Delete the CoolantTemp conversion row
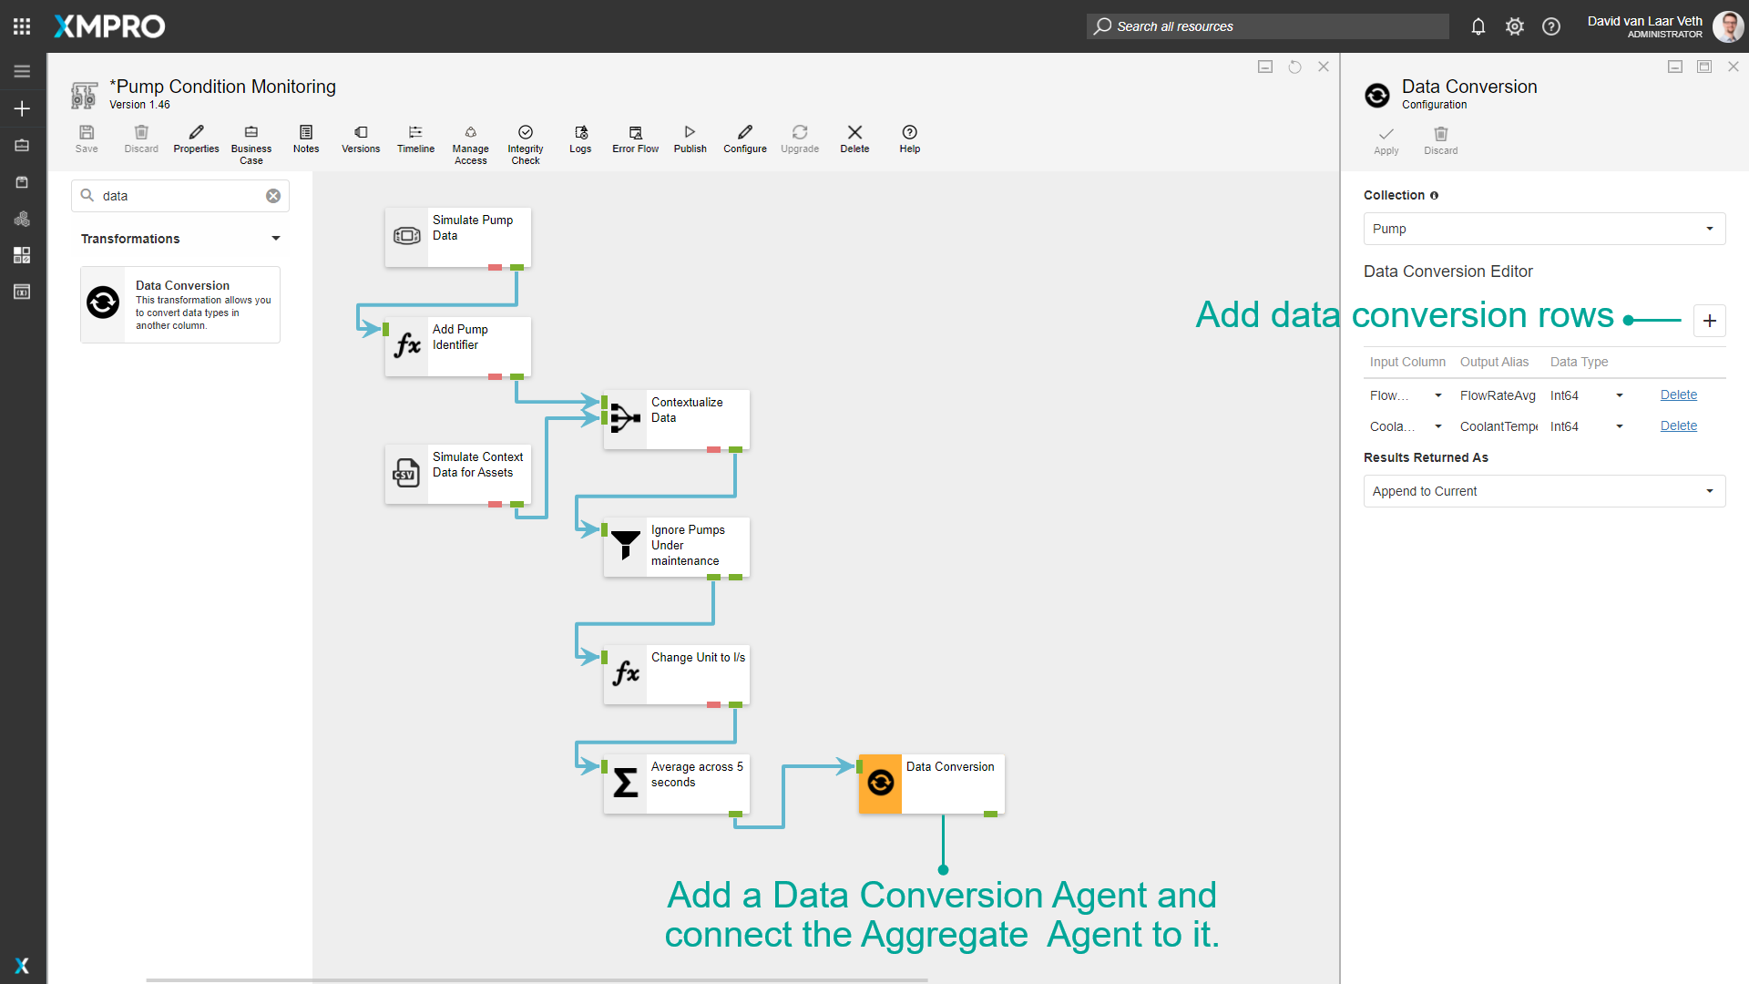Viewport: 1749px width, 984px height. (x=1678, y=425)
